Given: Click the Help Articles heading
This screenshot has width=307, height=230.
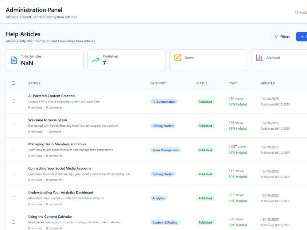Looking at the screenshot, I should tap(23, 34).
